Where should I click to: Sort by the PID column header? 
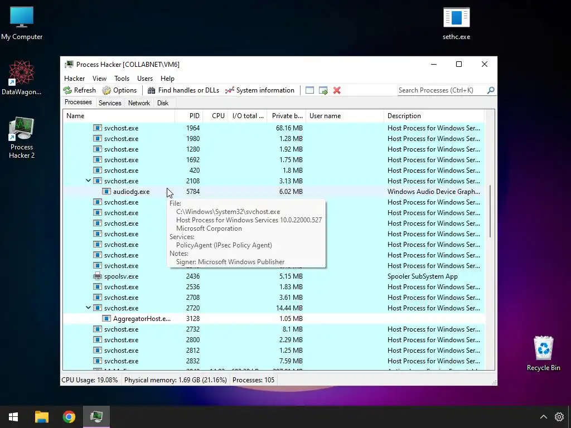tap(189, 116)
